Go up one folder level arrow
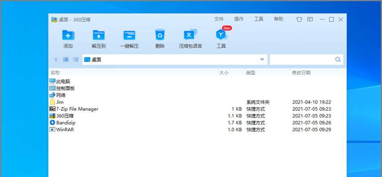This screenshot has height=177, width=382. click(x=56, y=59)
